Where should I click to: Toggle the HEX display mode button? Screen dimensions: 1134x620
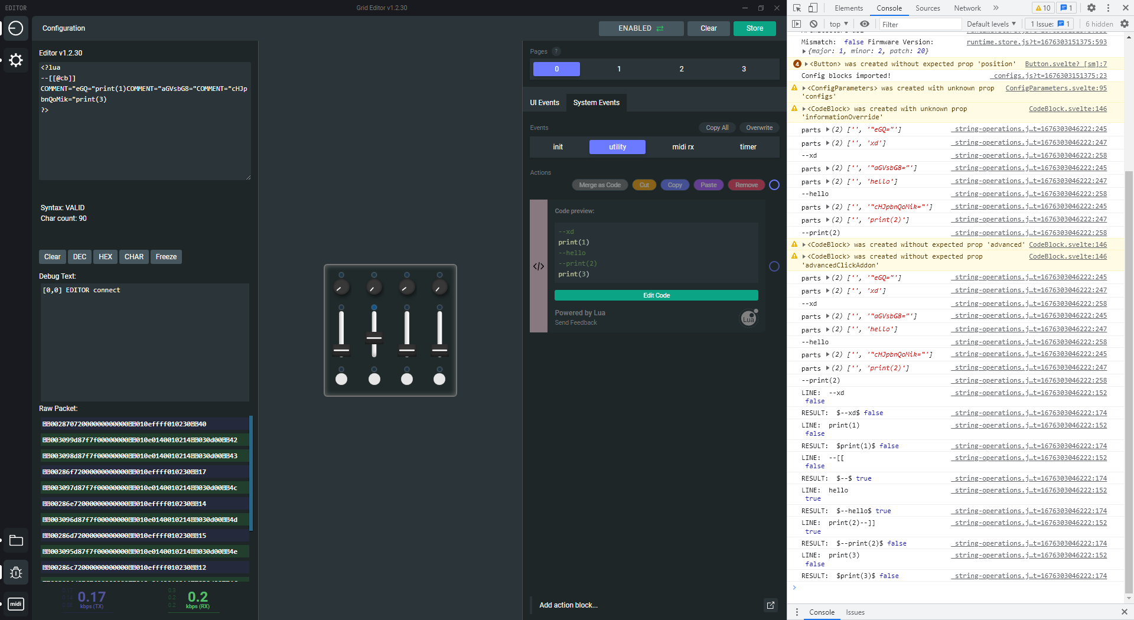105,257
